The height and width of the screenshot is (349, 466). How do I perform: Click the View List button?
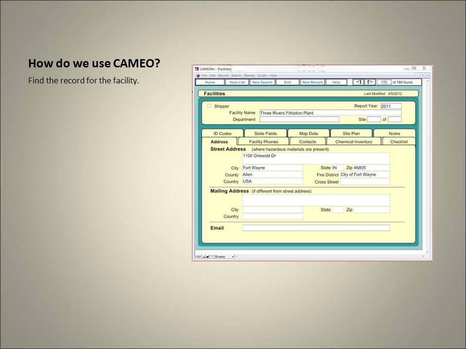click(237, 82)
